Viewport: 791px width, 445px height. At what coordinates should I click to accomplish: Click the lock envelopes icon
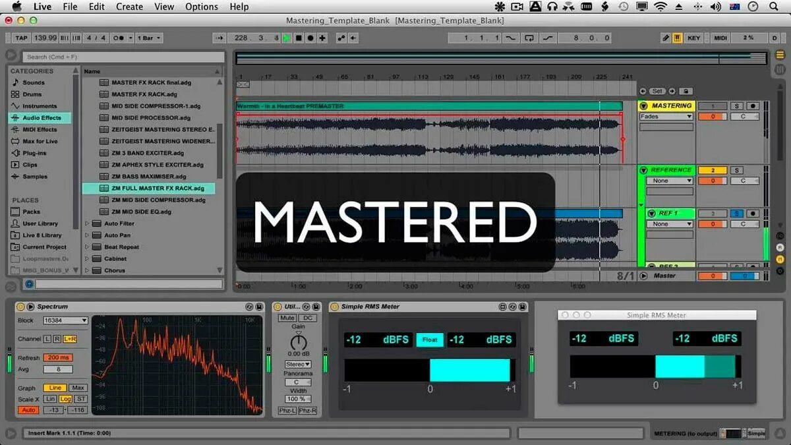coord(686,91)
